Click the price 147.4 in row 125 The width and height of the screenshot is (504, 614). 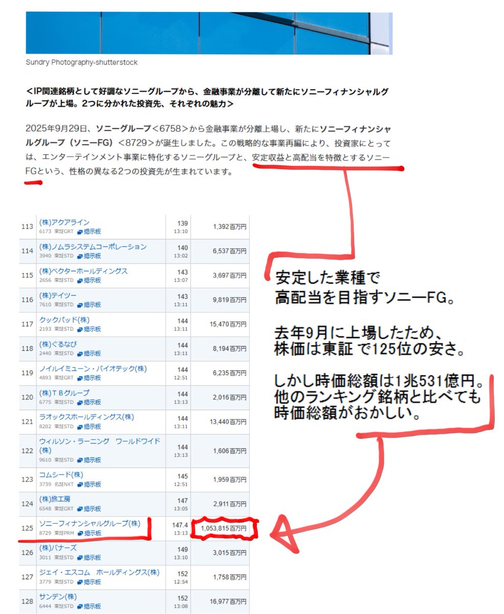click(180, 524)
